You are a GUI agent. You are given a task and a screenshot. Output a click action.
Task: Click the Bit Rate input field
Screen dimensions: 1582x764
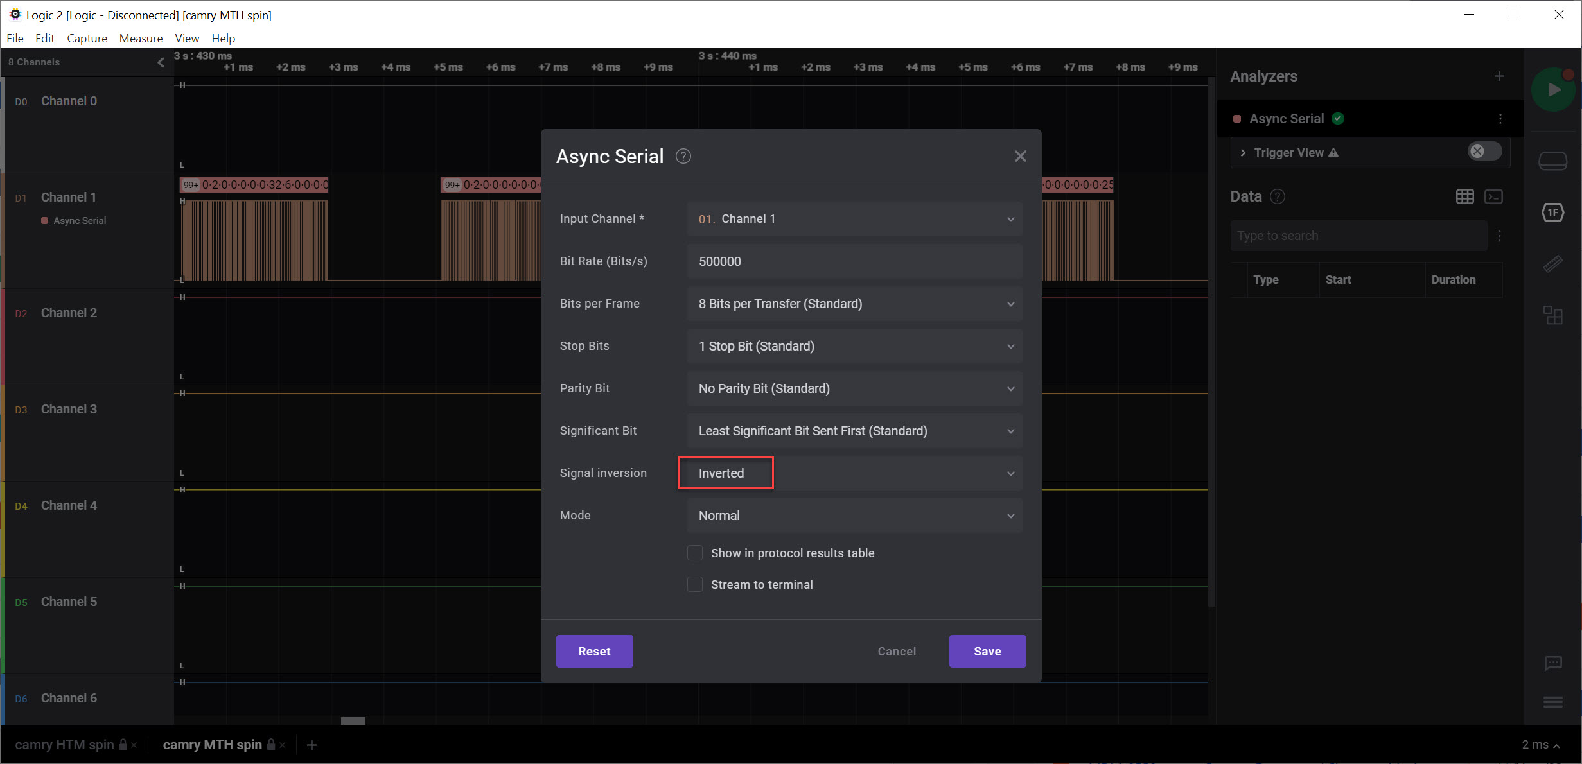854,261
